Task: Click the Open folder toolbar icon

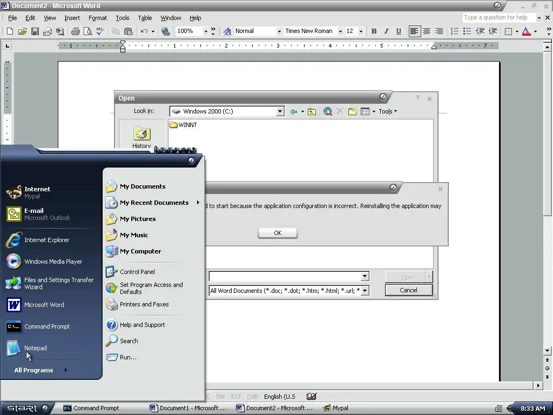Action: click(22, 31)
